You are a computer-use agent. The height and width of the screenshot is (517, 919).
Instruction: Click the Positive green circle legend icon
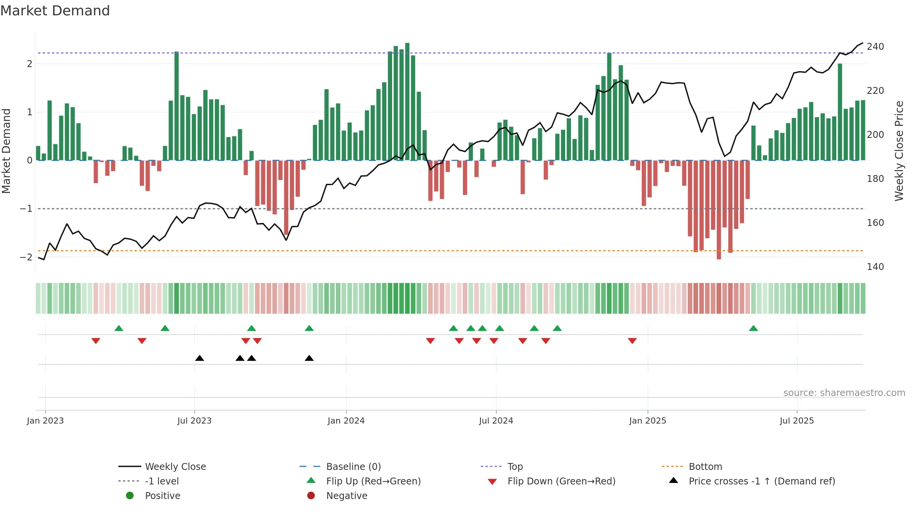pos(130,496)
